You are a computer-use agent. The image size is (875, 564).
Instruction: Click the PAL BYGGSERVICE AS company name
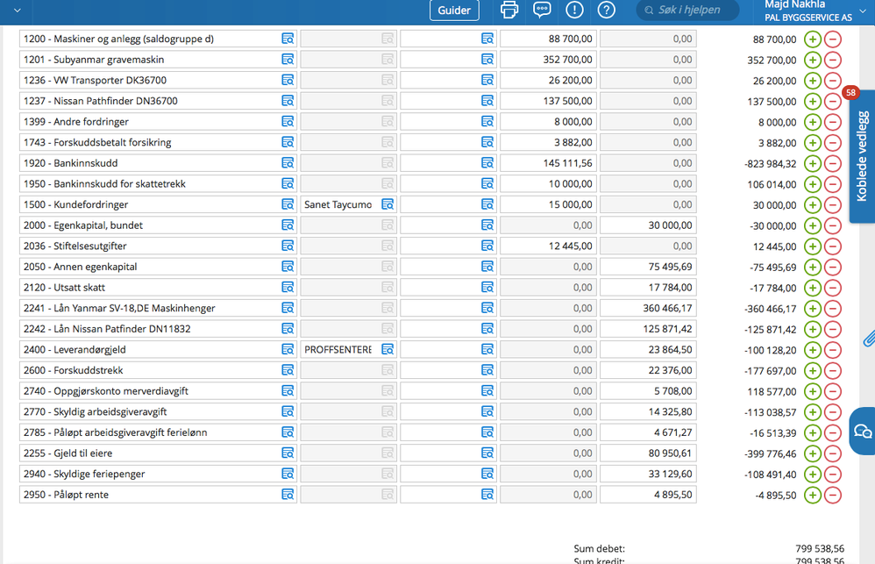tap(808, 18)
